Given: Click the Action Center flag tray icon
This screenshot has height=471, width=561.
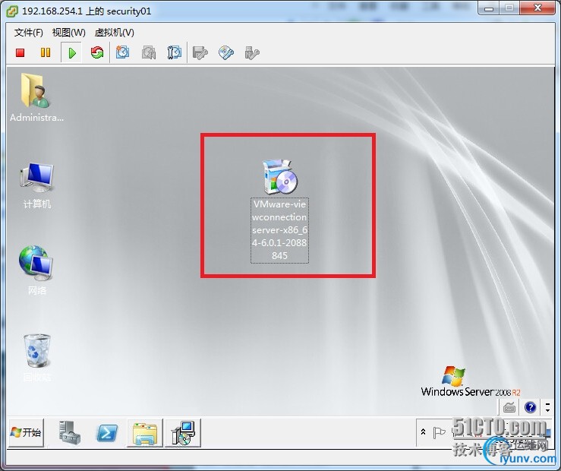Looking at the screenshot, I should (x=439, y=432).
